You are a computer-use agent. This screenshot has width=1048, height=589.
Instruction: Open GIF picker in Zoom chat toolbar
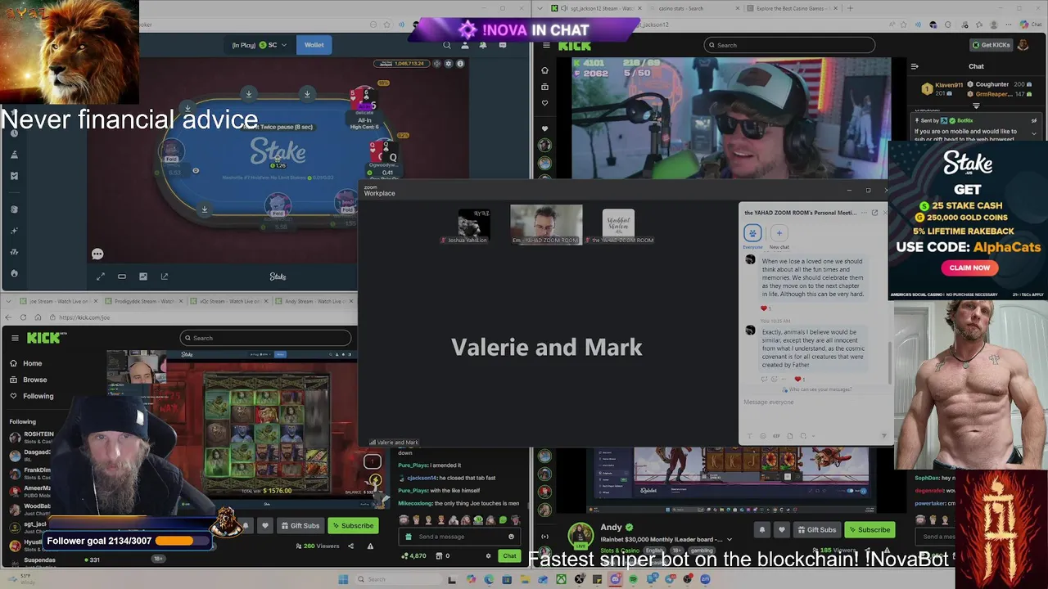[x=776, y=436]
